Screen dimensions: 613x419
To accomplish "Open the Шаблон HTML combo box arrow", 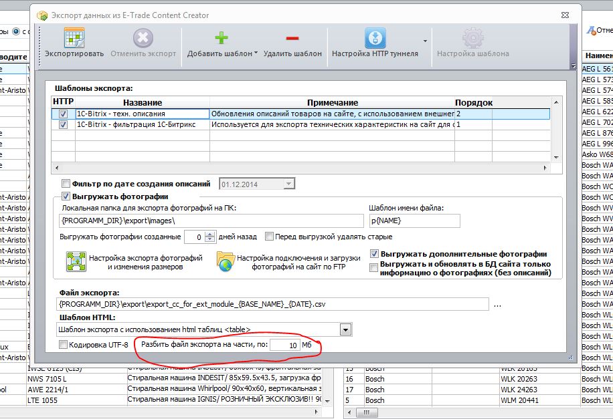I will pyautogui.click(x=345, y=330).
